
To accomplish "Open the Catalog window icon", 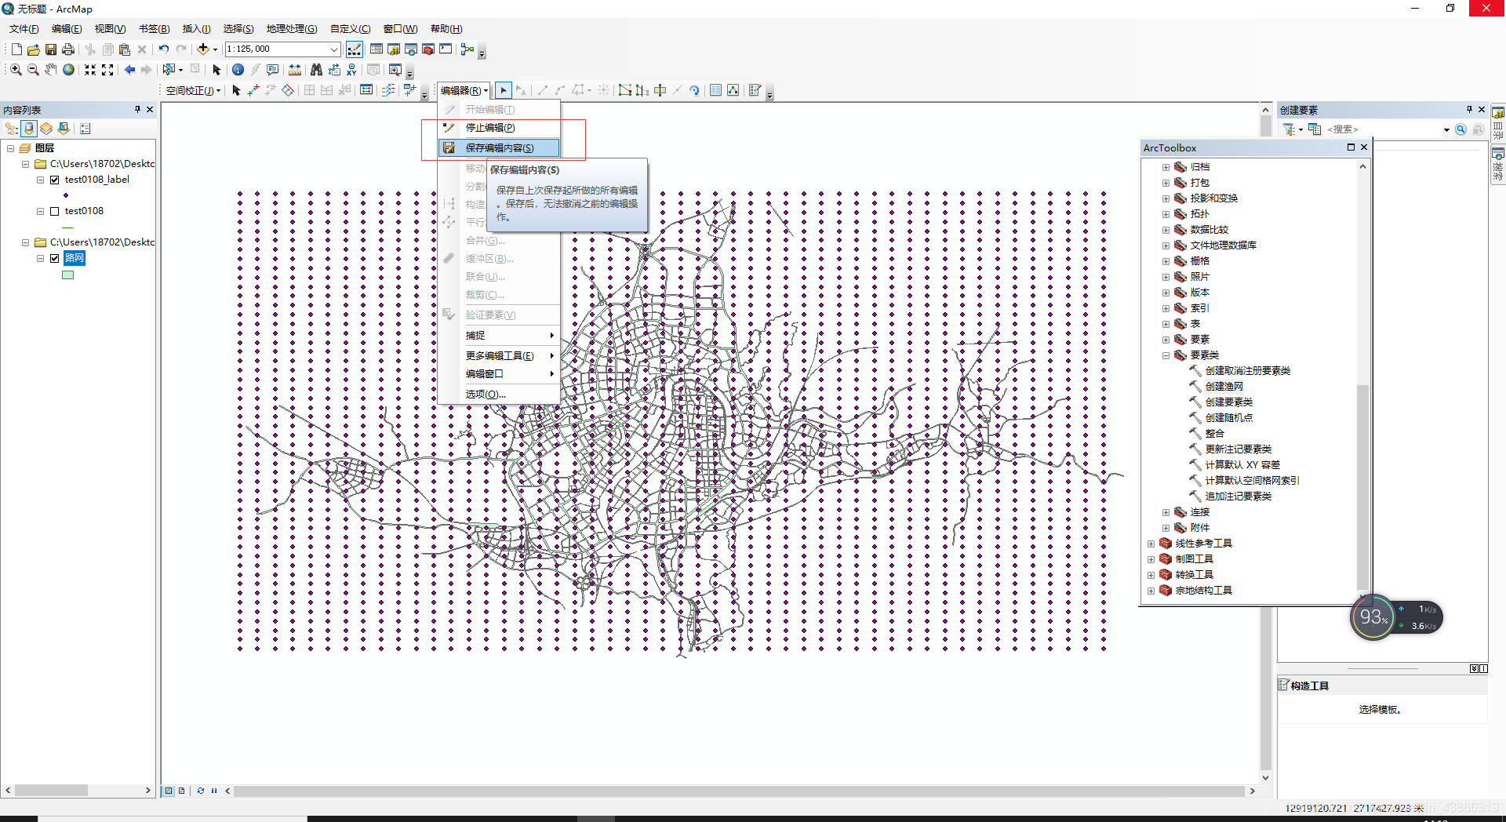I will coord(394,49).
